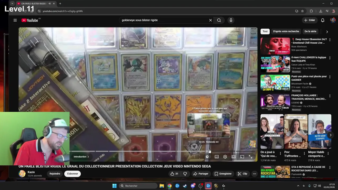Image resolution: width=338 pixels, height=190 pixels.
Task: Click the Clip button
Action: tap(242, 174)
